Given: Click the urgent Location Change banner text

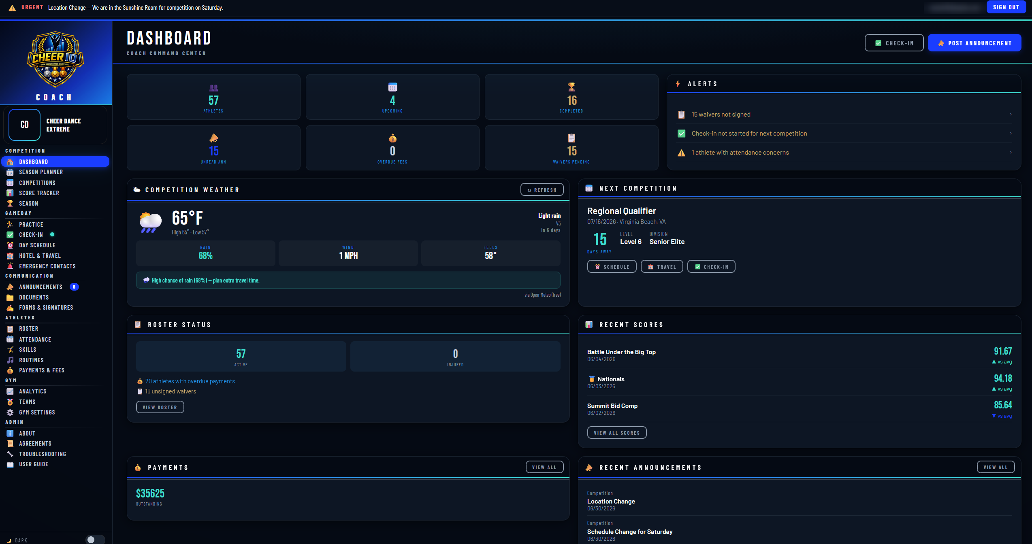Looking at the screenshot, I should point(136,8).
